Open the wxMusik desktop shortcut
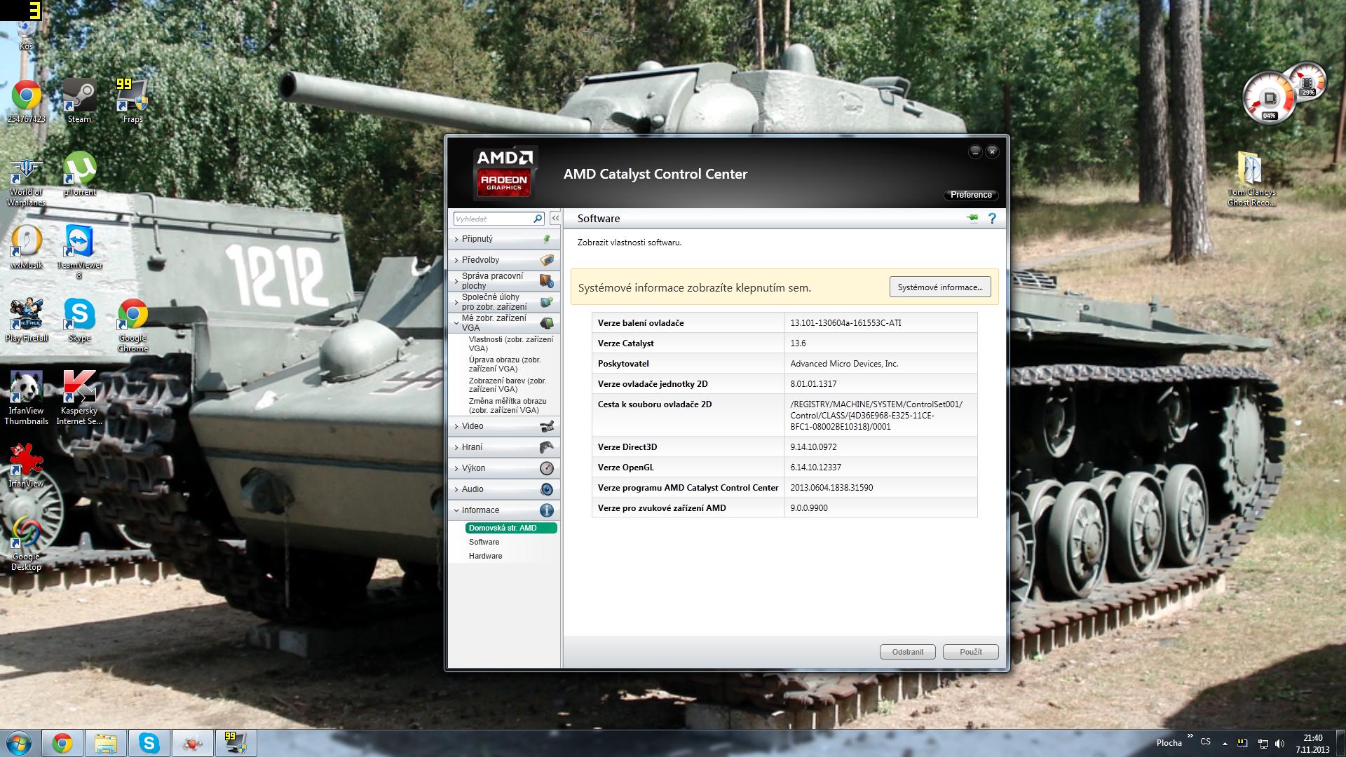The height and width of the screenshot is (757, 1346). tap(27, 247)
